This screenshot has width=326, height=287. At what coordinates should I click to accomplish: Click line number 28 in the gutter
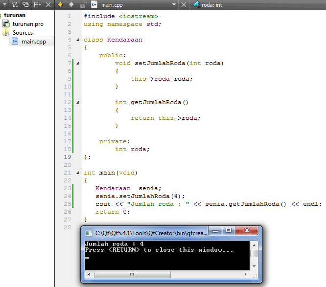click(x=68, y=227)
